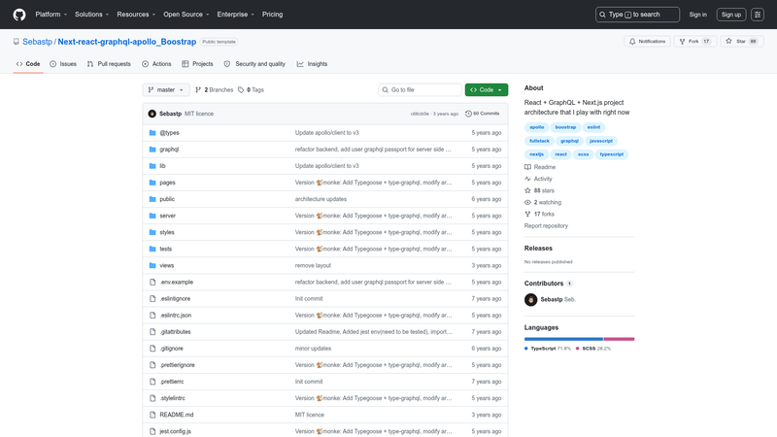Open the 60 Commits history link

pos(482,114)
